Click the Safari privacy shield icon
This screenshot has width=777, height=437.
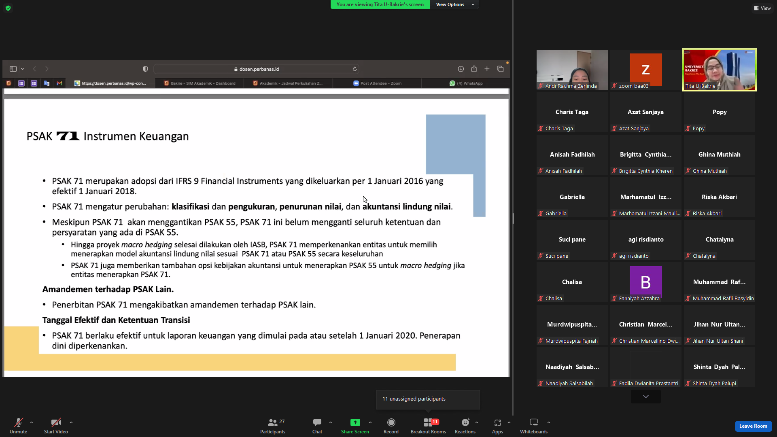coord(145,69)
